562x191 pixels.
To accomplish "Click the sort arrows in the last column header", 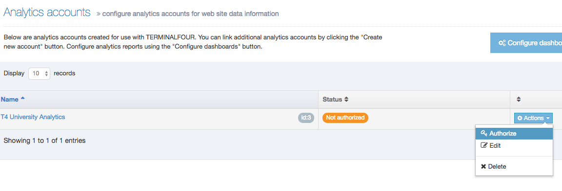I will pyautogui.click(x=518, y=99).
